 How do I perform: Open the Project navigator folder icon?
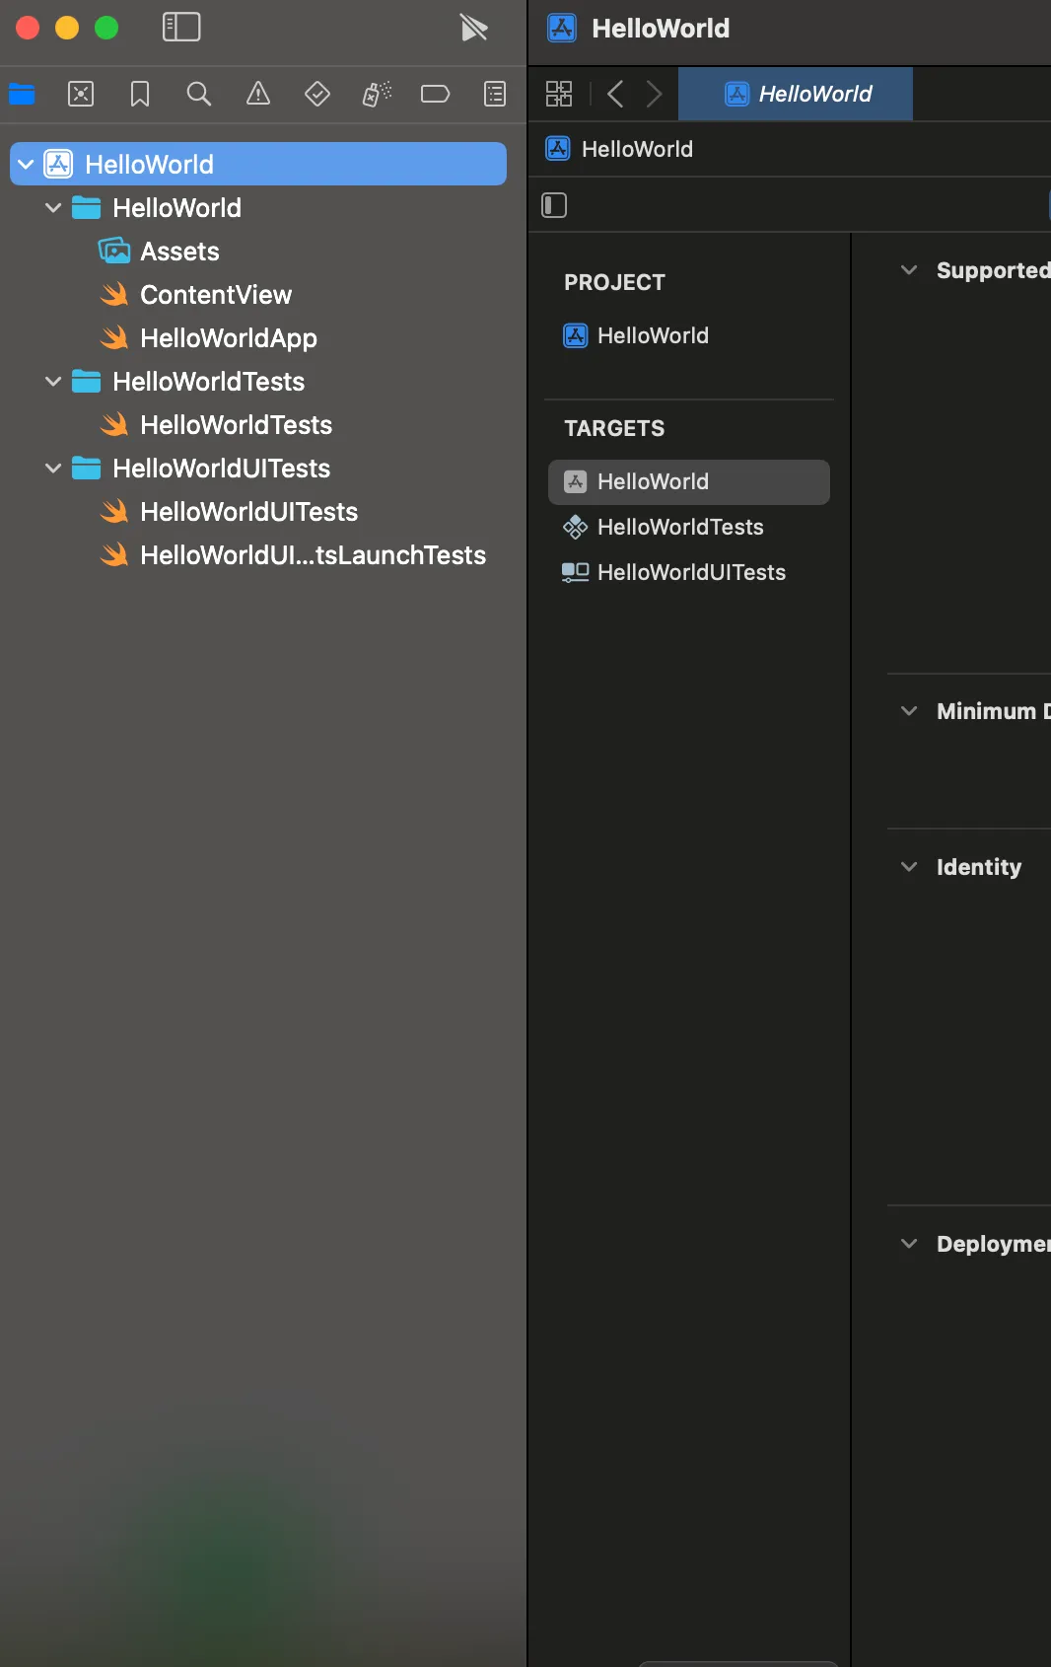22,94
